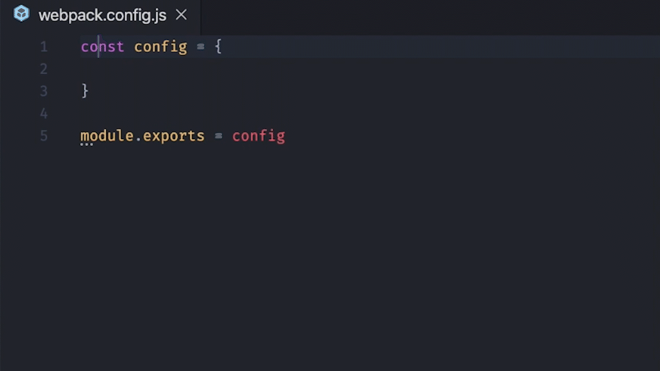
Task: Click the webpack cube icon in tab
Action: pos(21,14)
